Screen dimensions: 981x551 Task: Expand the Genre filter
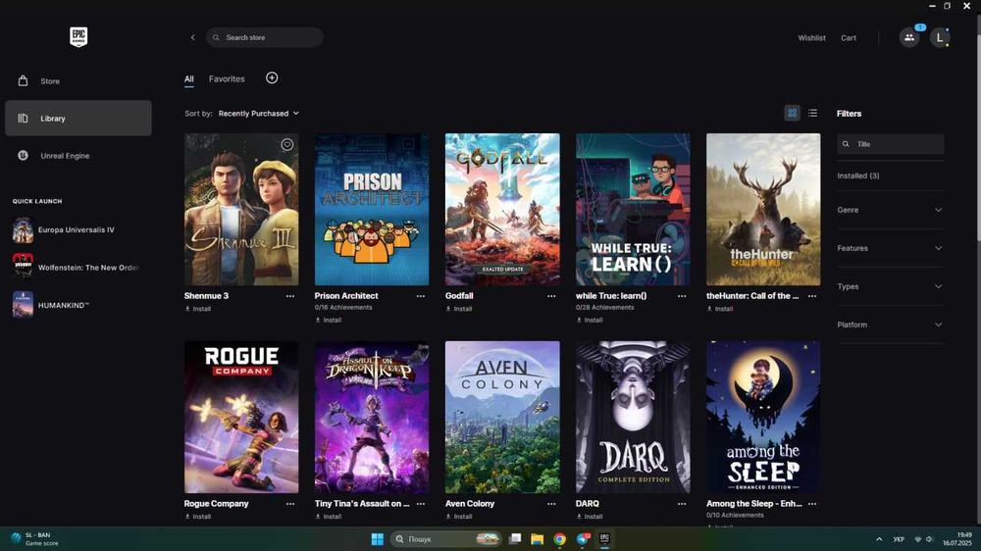pyautogui.click(x=890, y=210)
